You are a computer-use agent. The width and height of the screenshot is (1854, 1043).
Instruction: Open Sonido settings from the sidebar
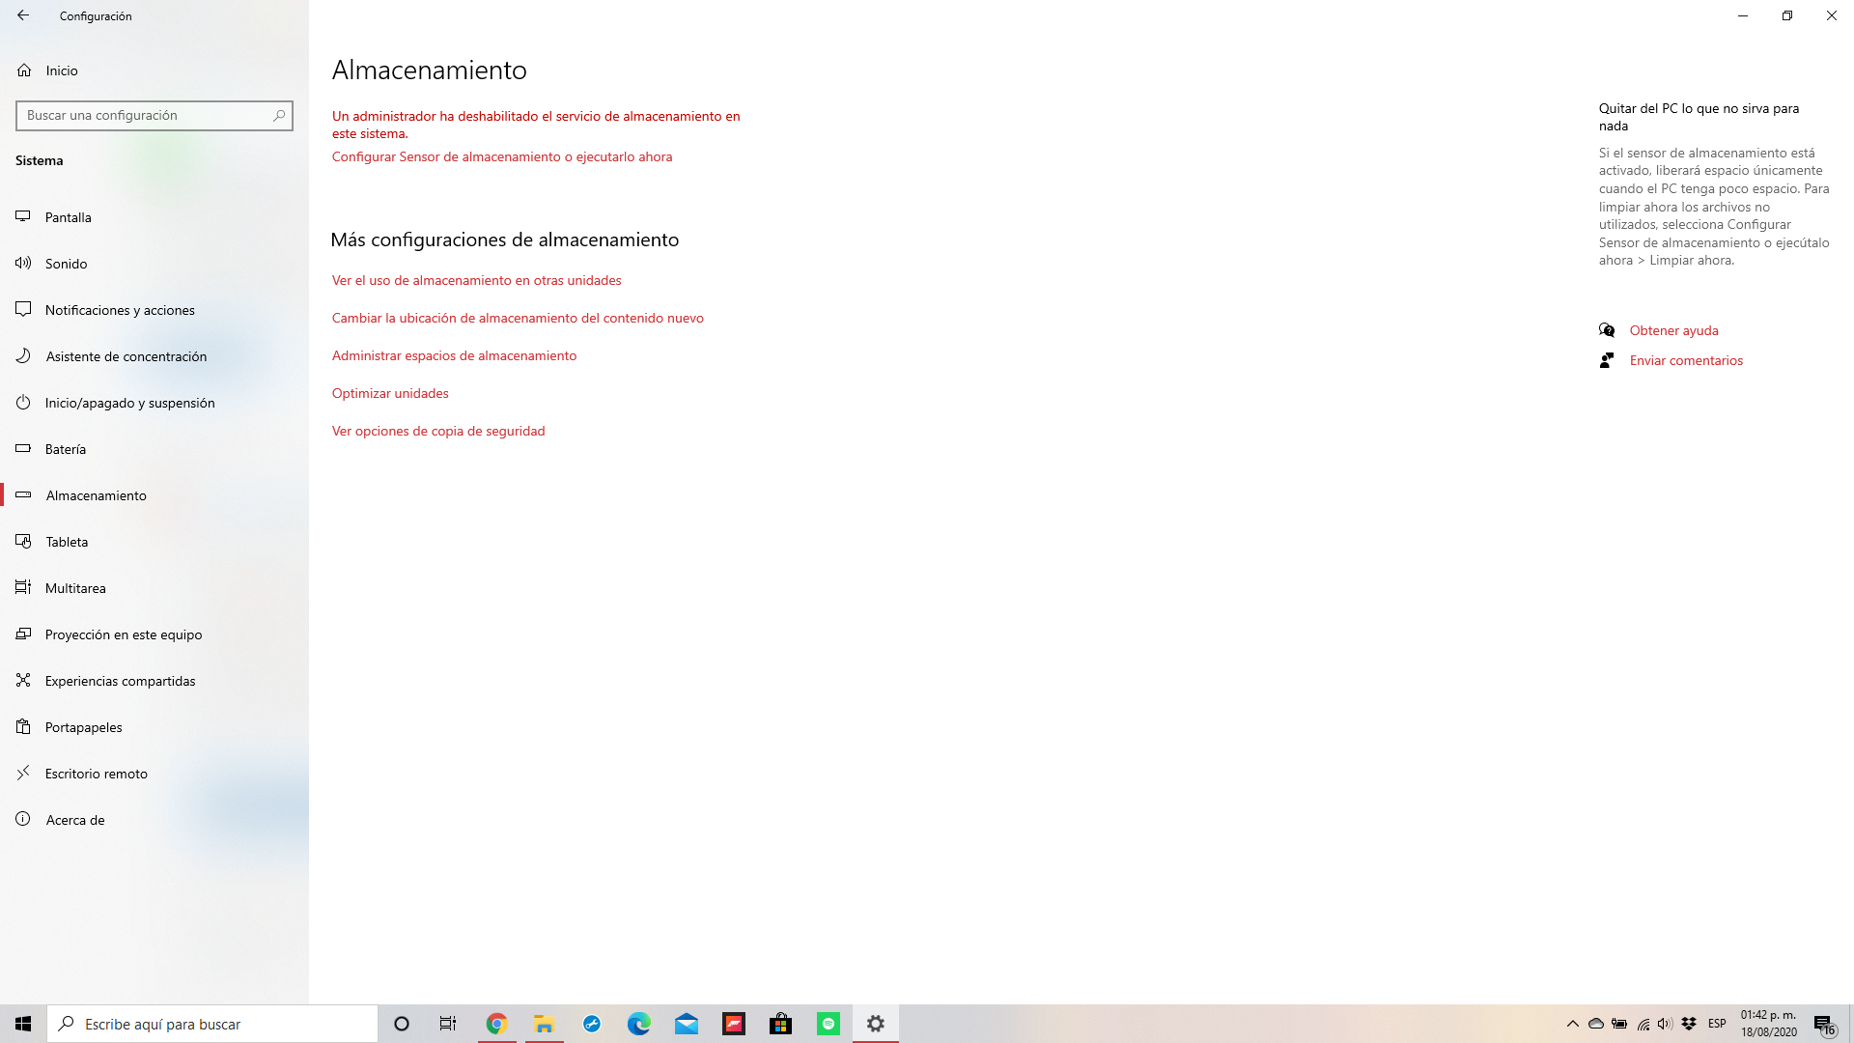[x=66, y=264]
